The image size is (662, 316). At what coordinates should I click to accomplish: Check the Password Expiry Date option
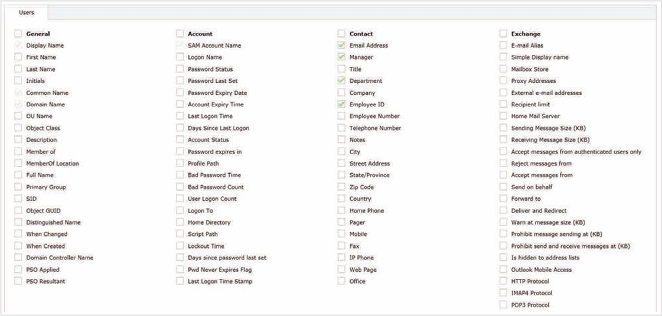pyautogui.click(x=180, y=93)
